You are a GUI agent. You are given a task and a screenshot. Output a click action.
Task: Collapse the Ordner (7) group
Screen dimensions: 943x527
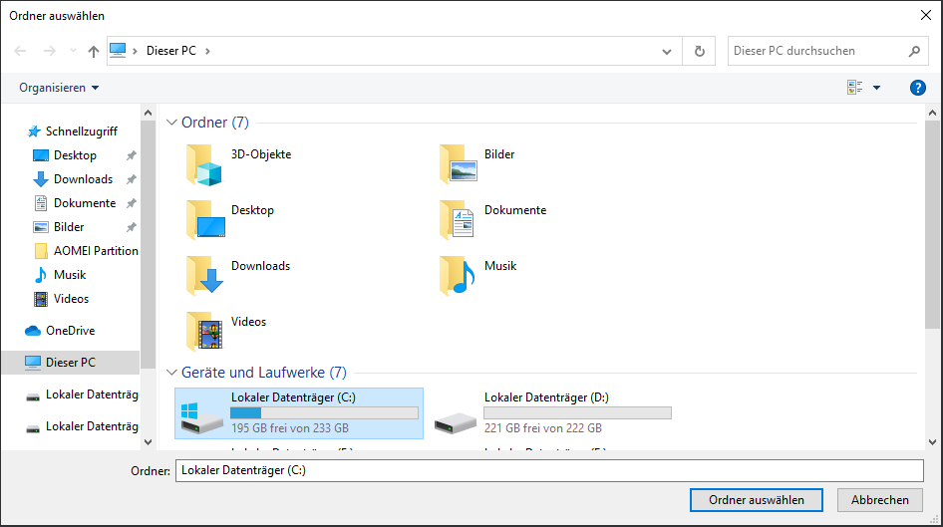click(x=171, y=123)
